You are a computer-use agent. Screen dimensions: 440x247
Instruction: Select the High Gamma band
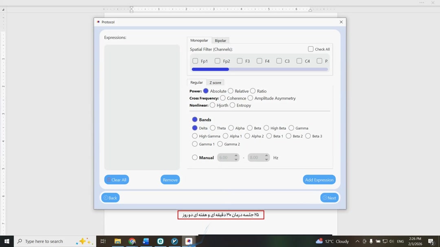point(195,136)
